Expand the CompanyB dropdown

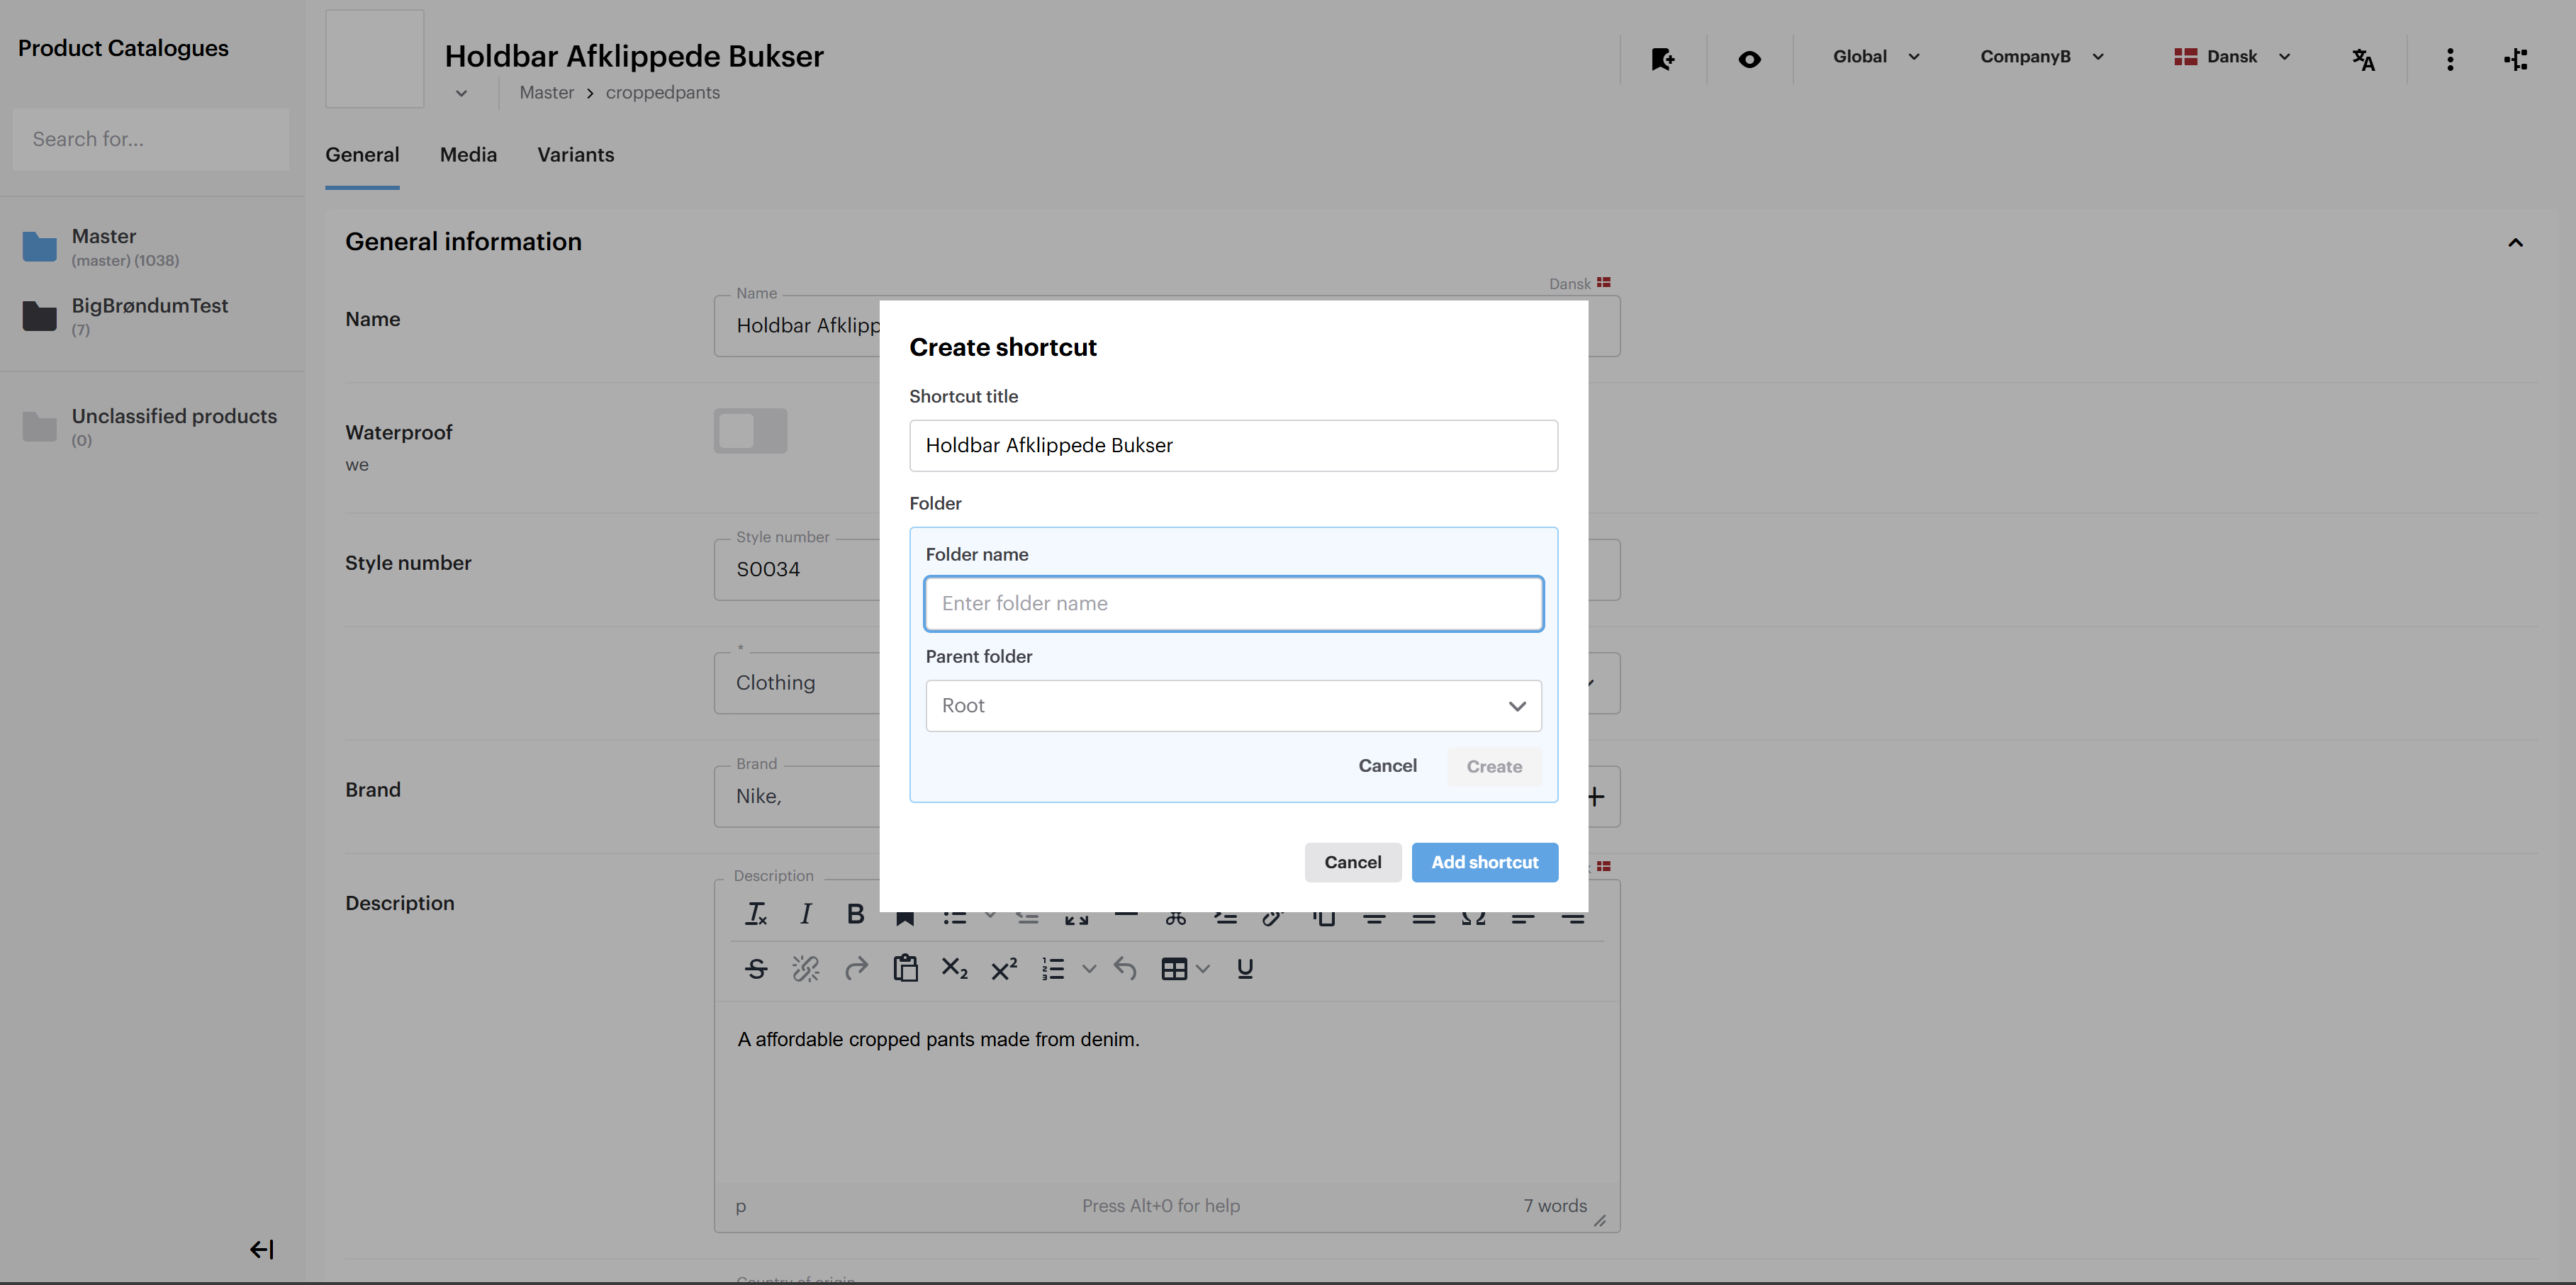coord(2041,57)
